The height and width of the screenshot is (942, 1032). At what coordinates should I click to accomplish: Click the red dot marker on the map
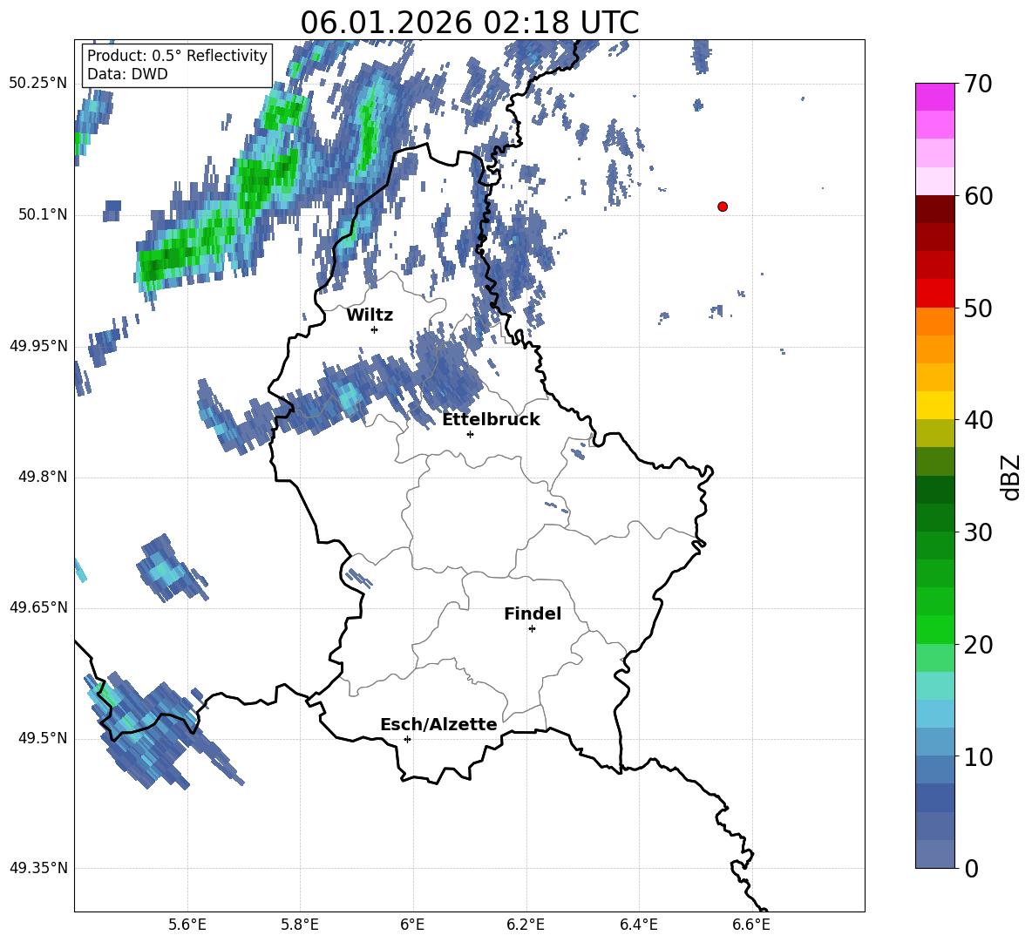coord(722,207)
